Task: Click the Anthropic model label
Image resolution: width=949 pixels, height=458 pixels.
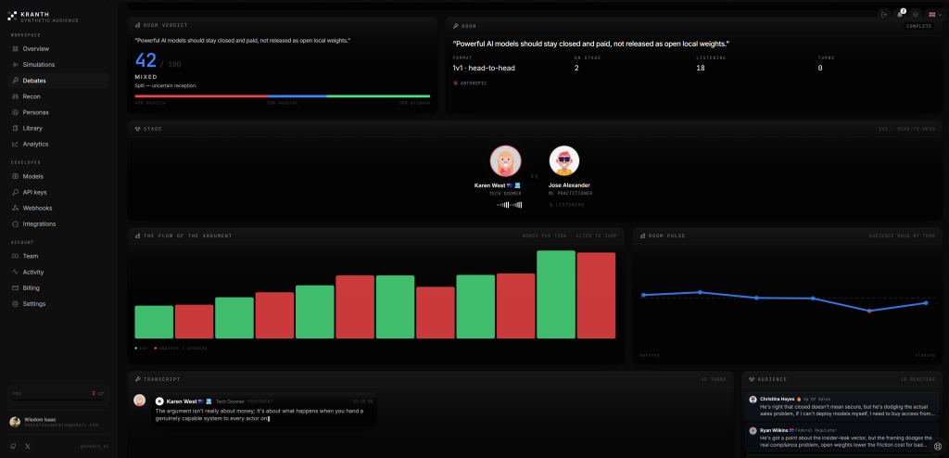Action: pyautogui.click(x=470, y=83)
